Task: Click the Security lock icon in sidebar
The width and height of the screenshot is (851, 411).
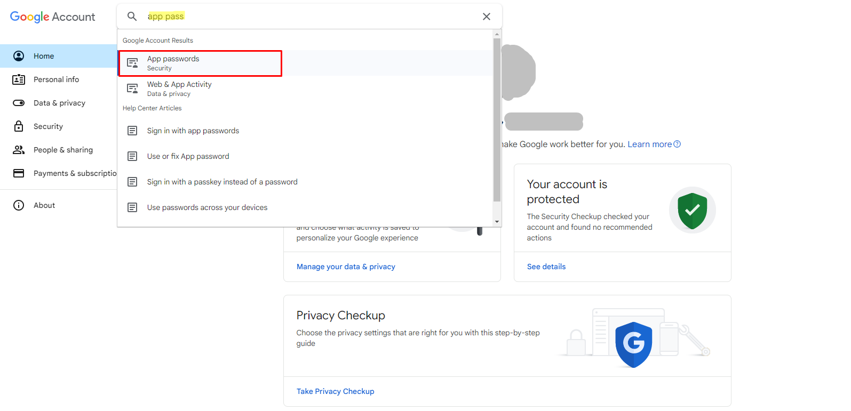Action: pos(19,126)
